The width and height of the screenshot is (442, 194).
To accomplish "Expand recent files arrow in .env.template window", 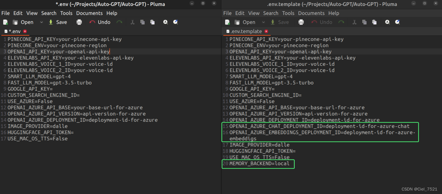I will click(263, 22).
